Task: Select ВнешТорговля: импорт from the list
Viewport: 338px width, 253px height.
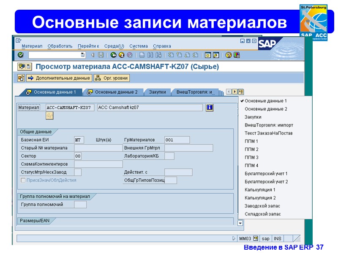Action: 269,125
